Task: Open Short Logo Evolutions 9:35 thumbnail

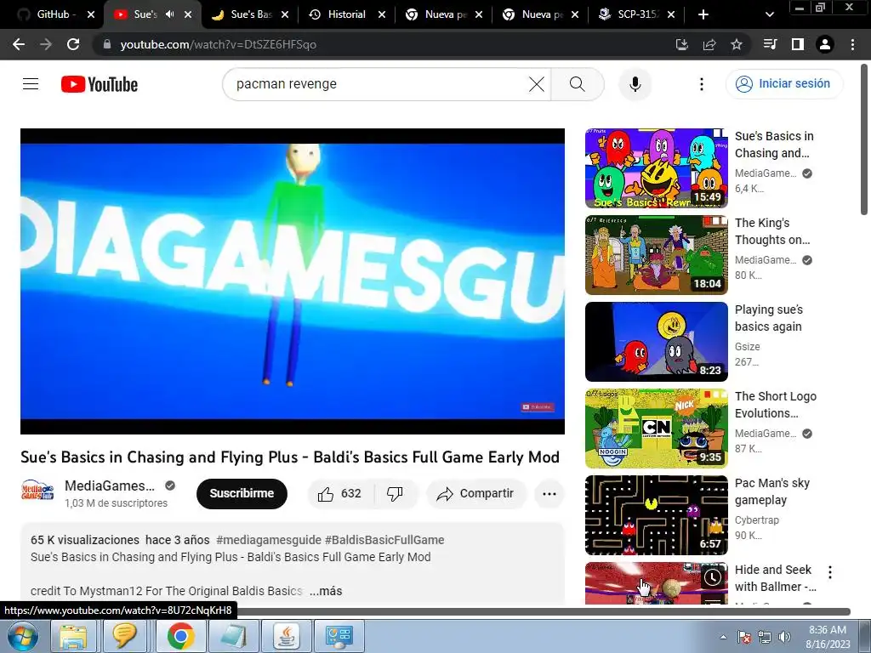Action: (x=657, y=429)
